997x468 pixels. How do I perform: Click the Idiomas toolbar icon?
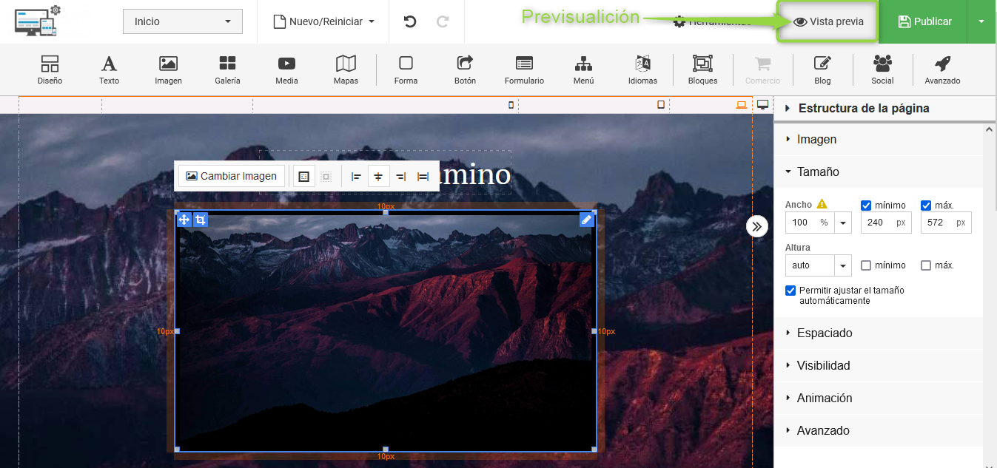coord(642,69)
